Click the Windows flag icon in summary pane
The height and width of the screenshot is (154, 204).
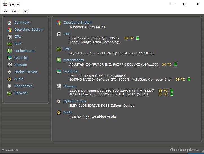(59, 23)
